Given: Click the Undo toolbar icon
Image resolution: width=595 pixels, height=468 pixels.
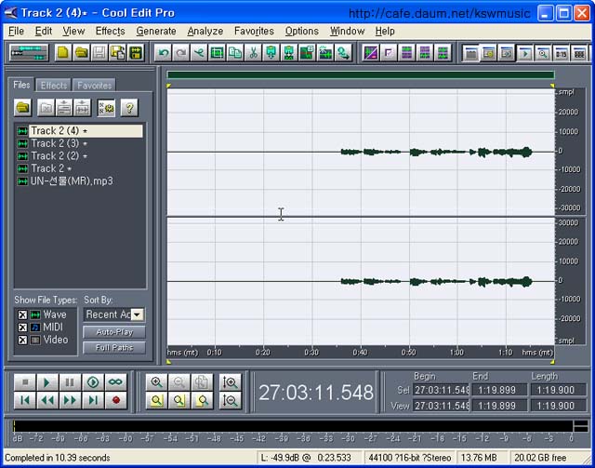Looking at the screenshot, I should [x=164, y=53].
